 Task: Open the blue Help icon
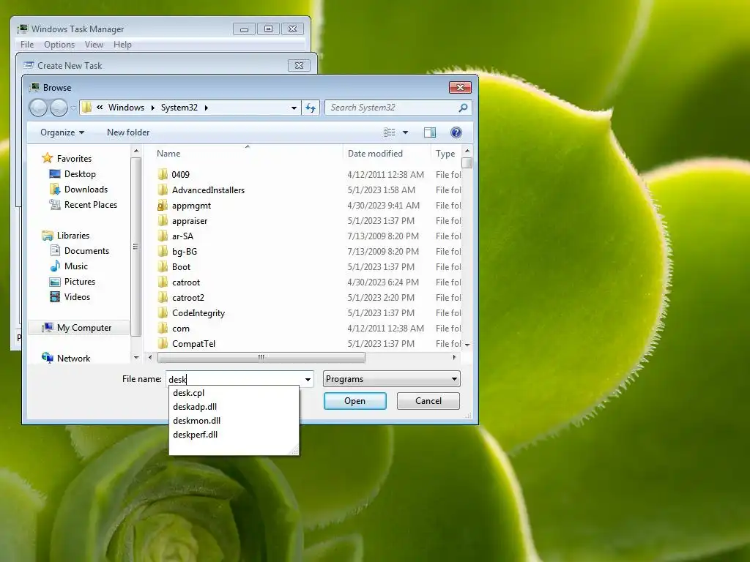456,132
